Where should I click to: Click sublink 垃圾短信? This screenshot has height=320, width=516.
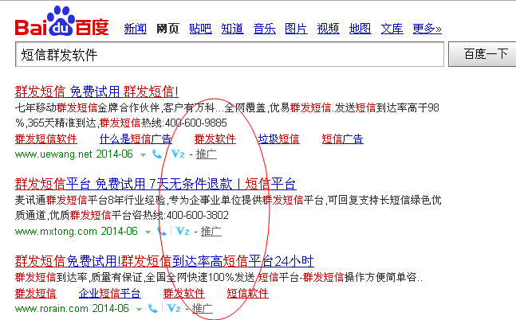tap(278, 139)
